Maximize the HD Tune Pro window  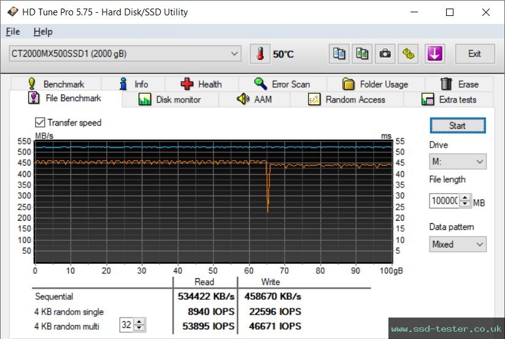pos(450,12)
